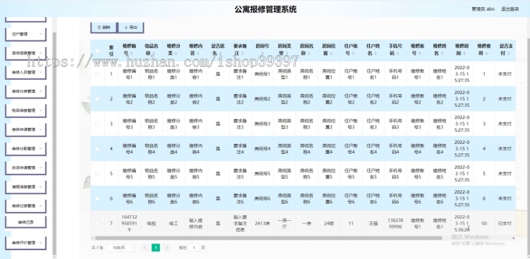The image size is (530, 259).
Task: Select checkbox for row with 维修编号5
Action: click(x=97, y=174)
